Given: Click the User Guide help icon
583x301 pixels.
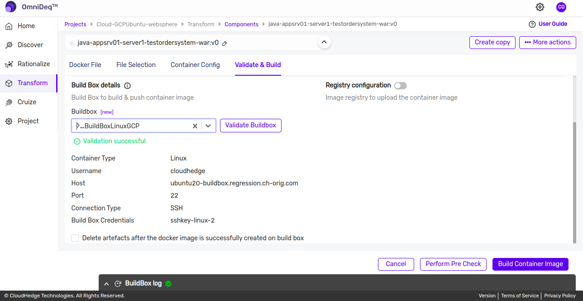Looking at the screenshot, I should [532, 24].
